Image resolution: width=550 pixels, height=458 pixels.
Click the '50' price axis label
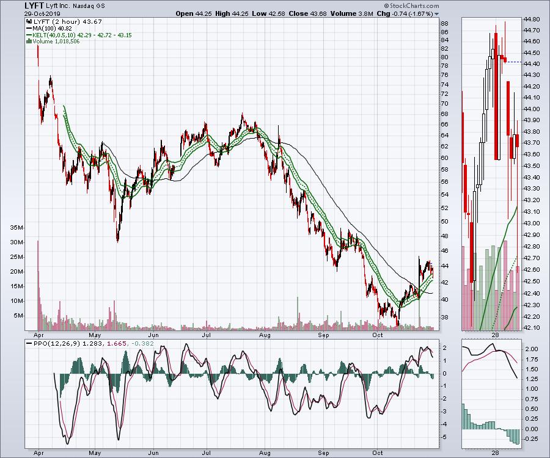click(444, 222)
